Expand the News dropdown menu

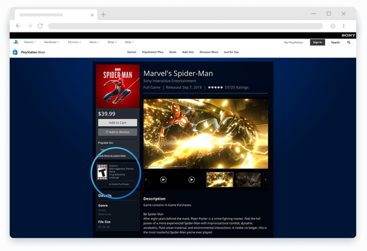(94, 42)
